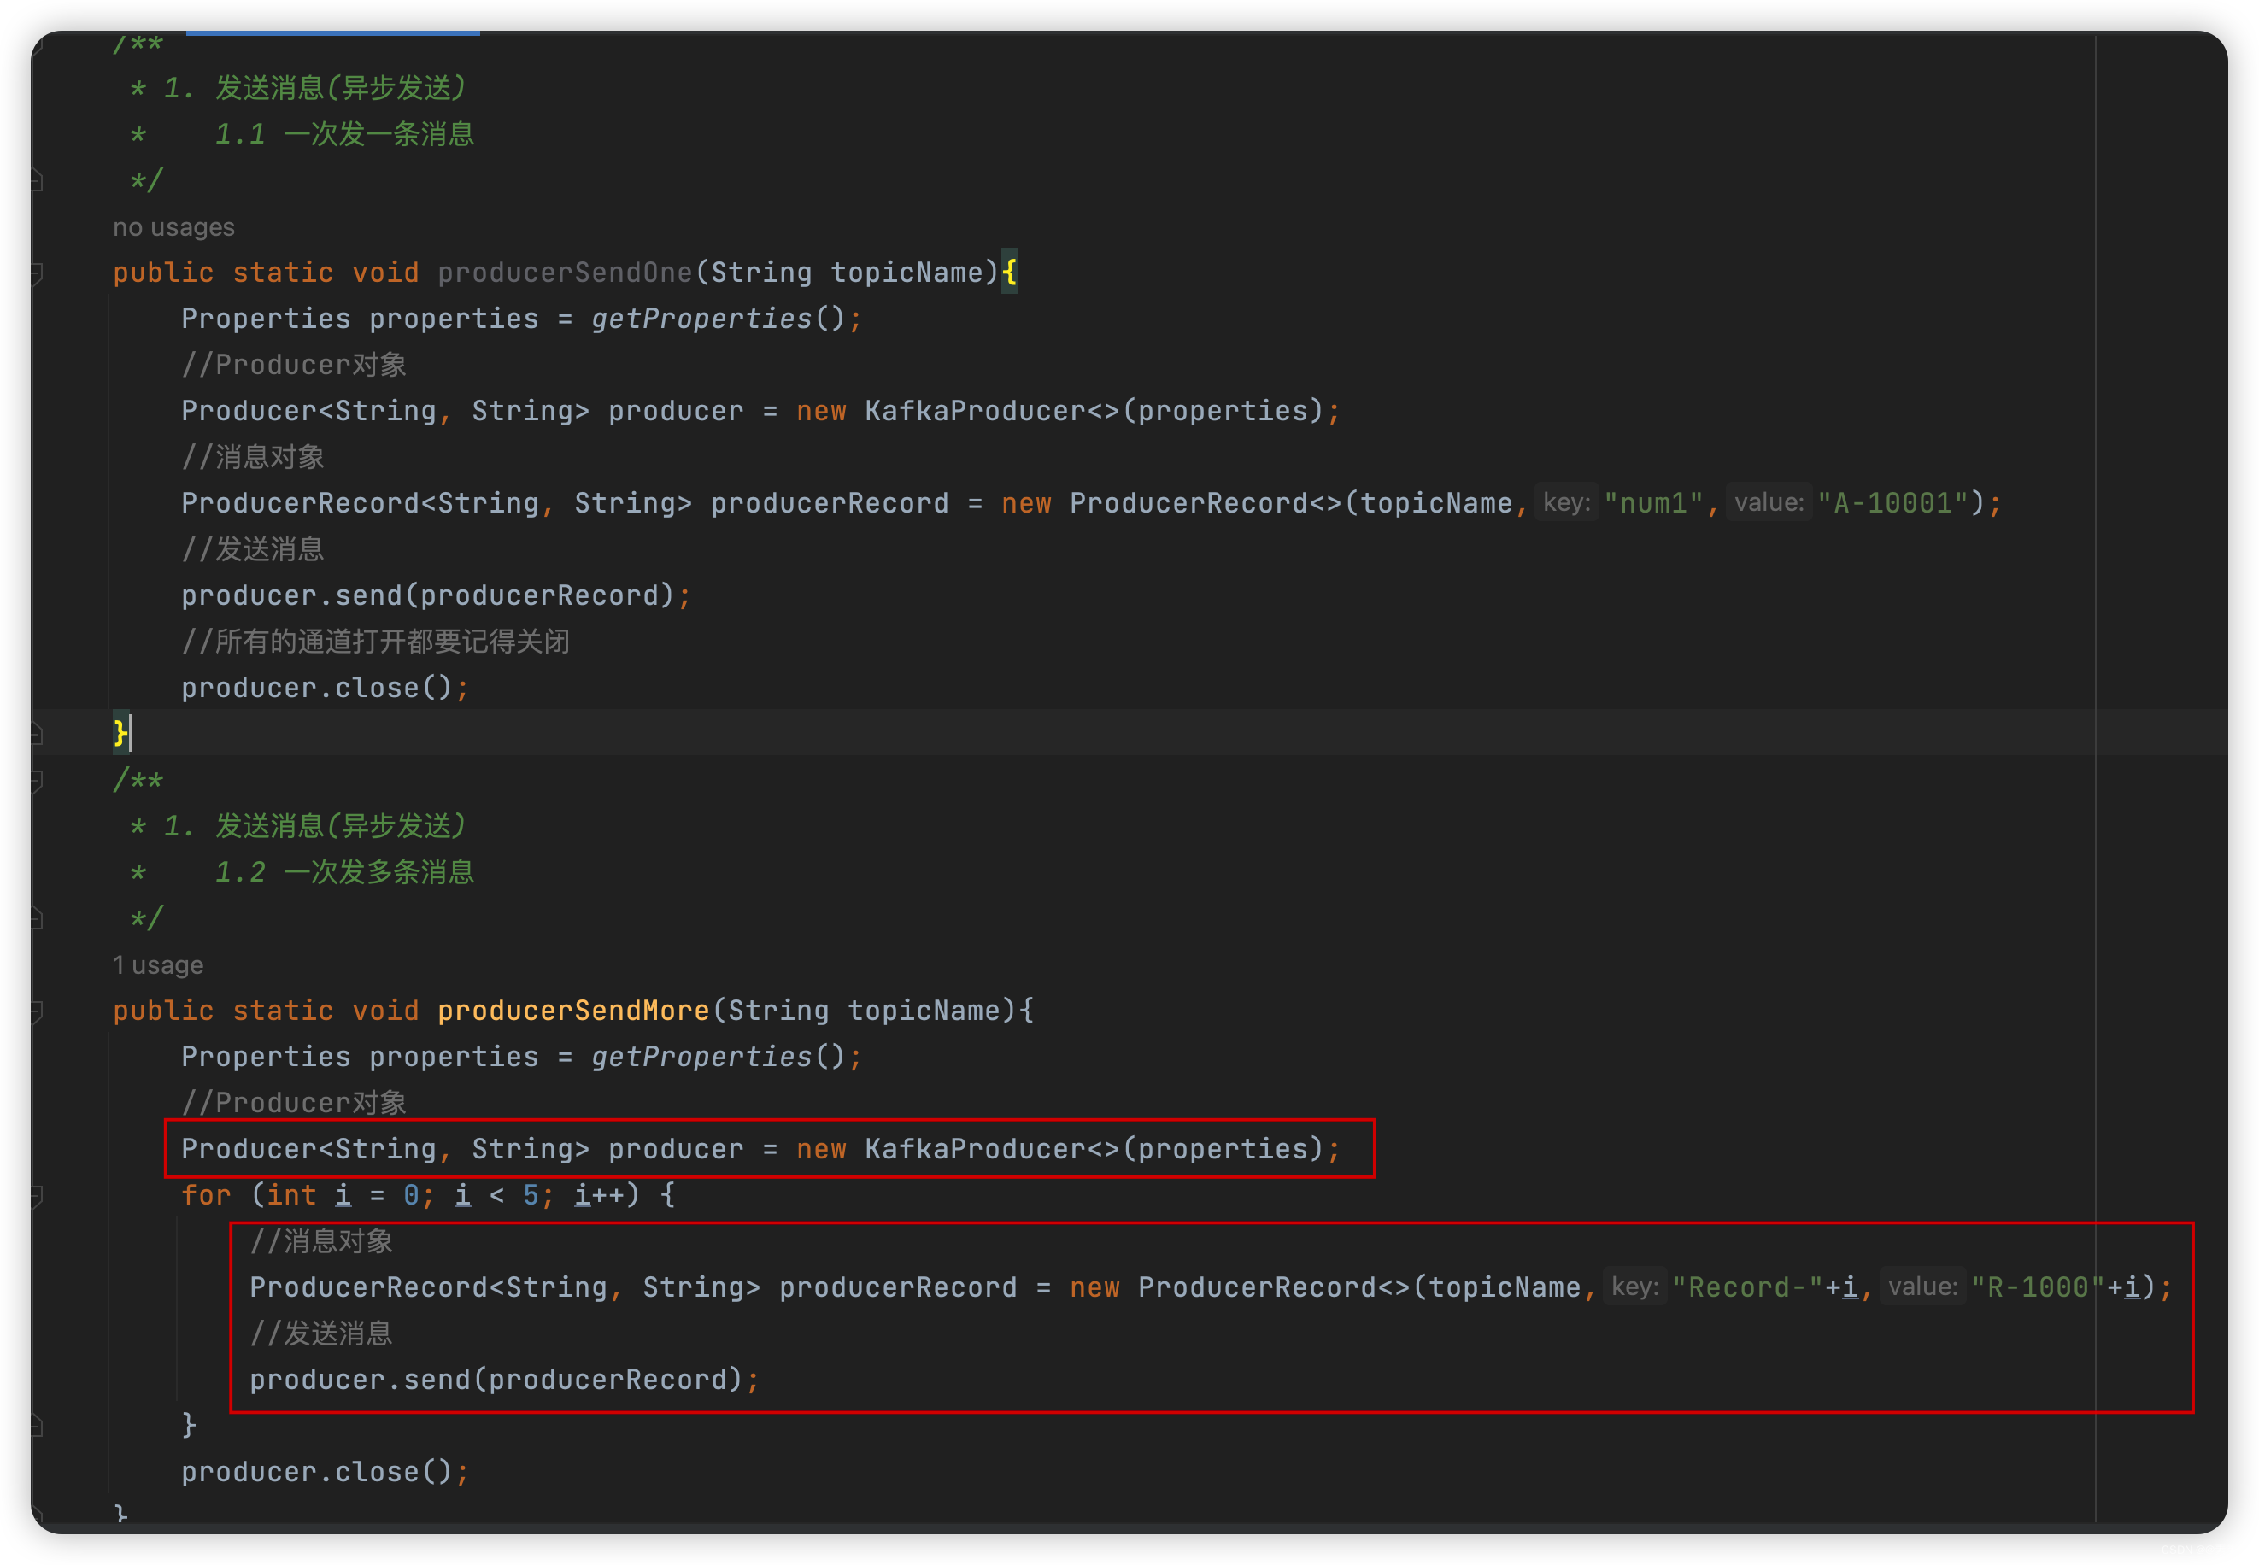Click KafkaProducer in the producerSendOne method
Image resolution: width=2259 pixels, height=1565 pixels.
point(975,411)
